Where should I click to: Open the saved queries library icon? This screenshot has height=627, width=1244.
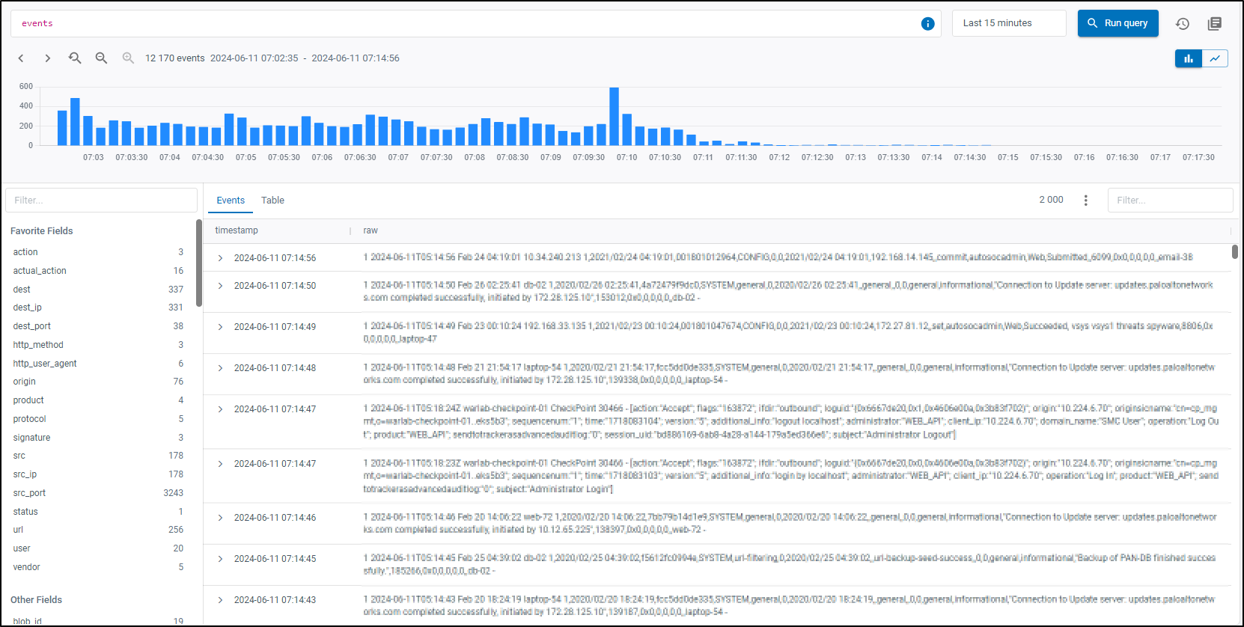1215,24
